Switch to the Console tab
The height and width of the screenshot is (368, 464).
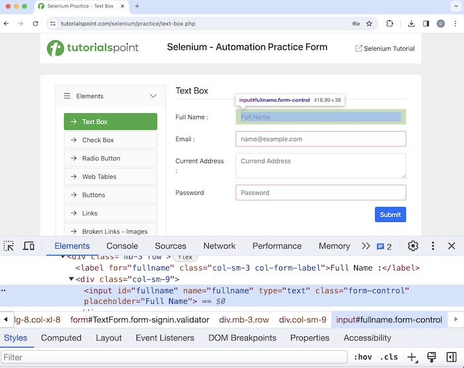click(122, 246)
